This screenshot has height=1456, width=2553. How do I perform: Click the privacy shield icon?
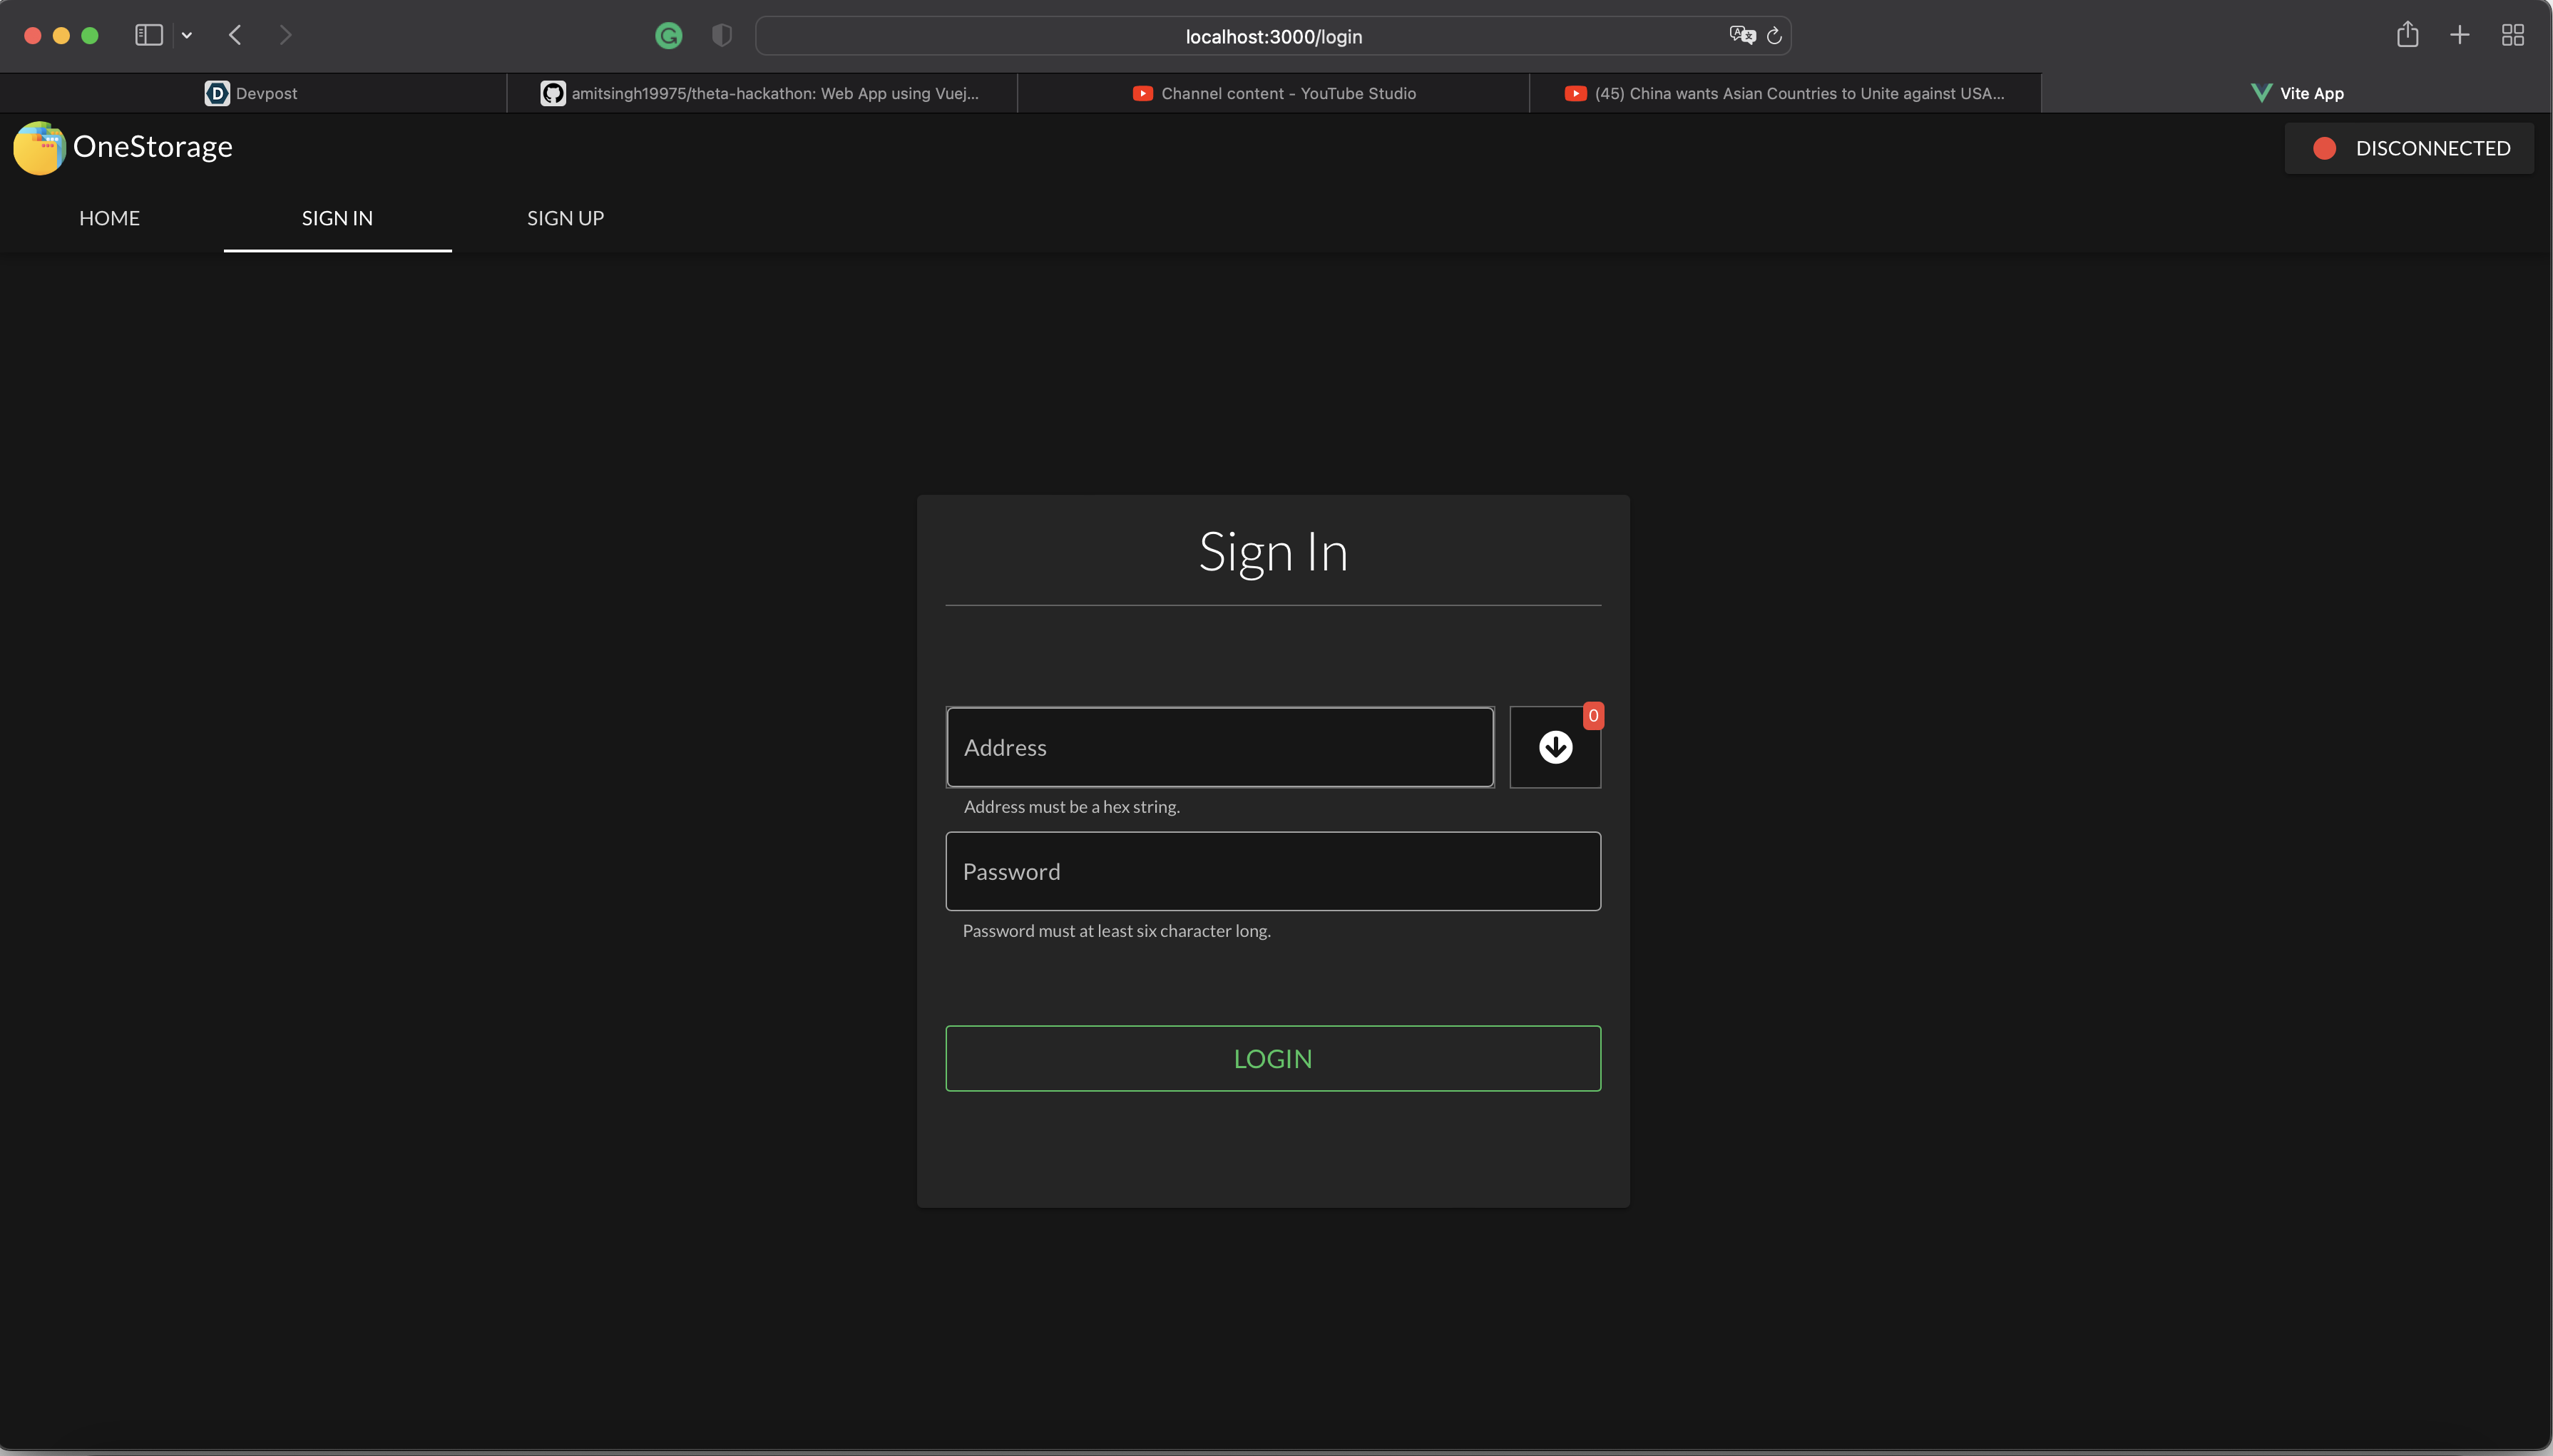[x=721, y=36]
